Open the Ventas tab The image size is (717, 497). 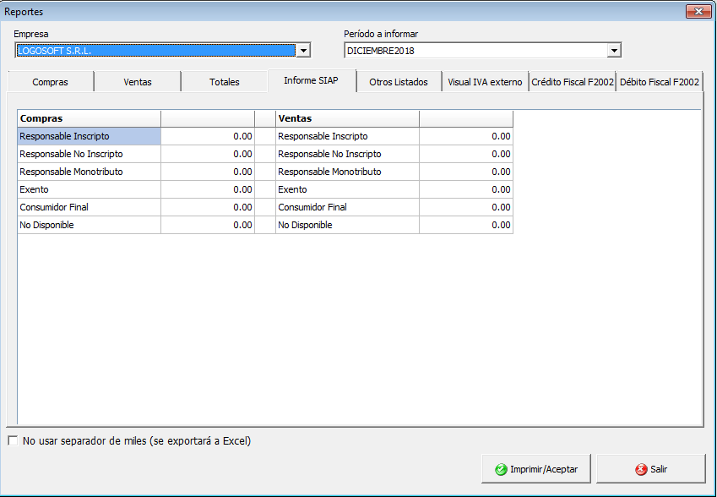click(138, 82)
